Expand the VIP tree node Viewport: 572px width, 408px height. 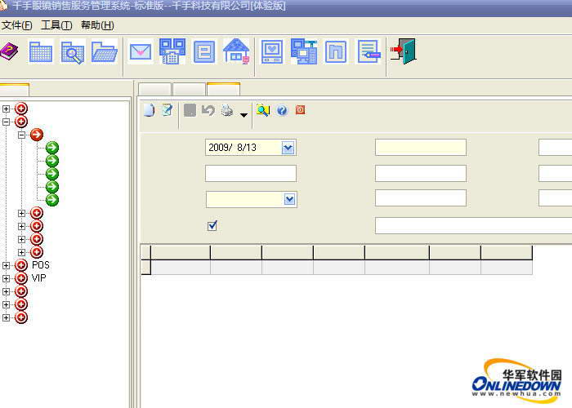[6, 278]
